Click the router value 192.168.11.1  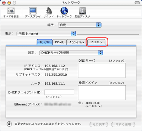(x=55, y=84)
